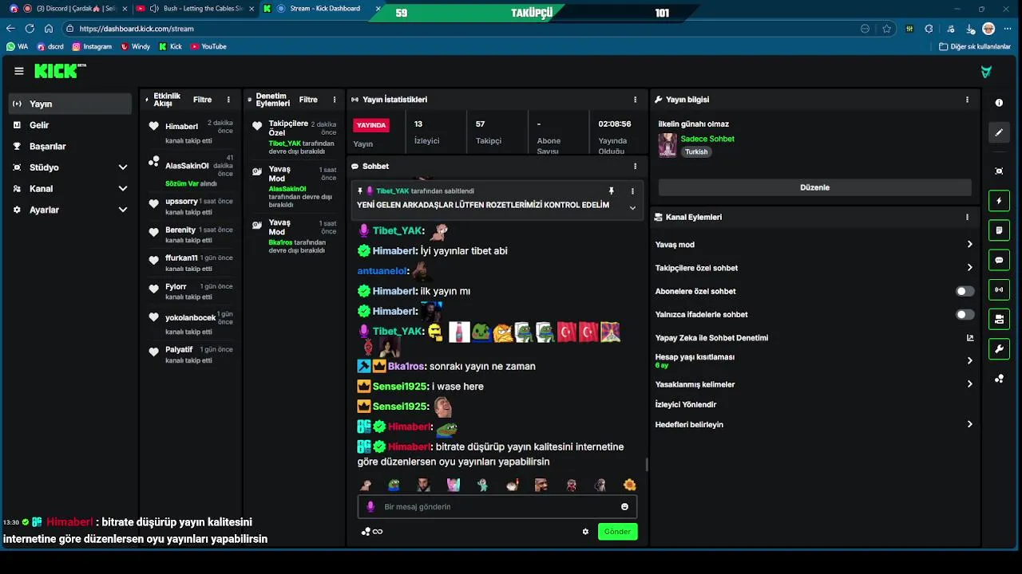Toggle Abonelere özel sohbet switch

pos(965,291)
